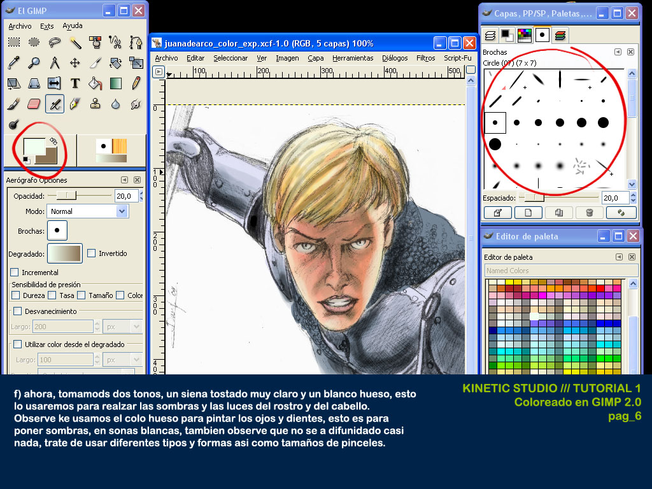Open the Filtros menu
The image size is (652, 489).
click(x=426, y=58)
